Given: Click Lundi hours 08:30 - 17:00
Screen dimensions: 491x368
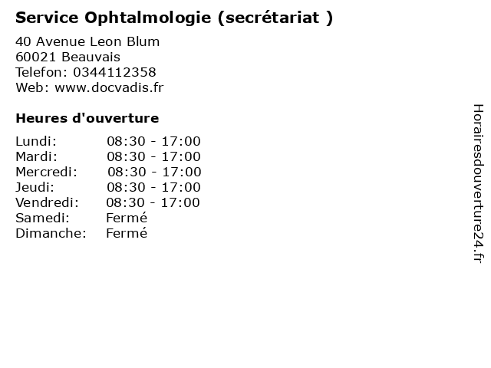Looking at the screenshot, I should [153, 141].
